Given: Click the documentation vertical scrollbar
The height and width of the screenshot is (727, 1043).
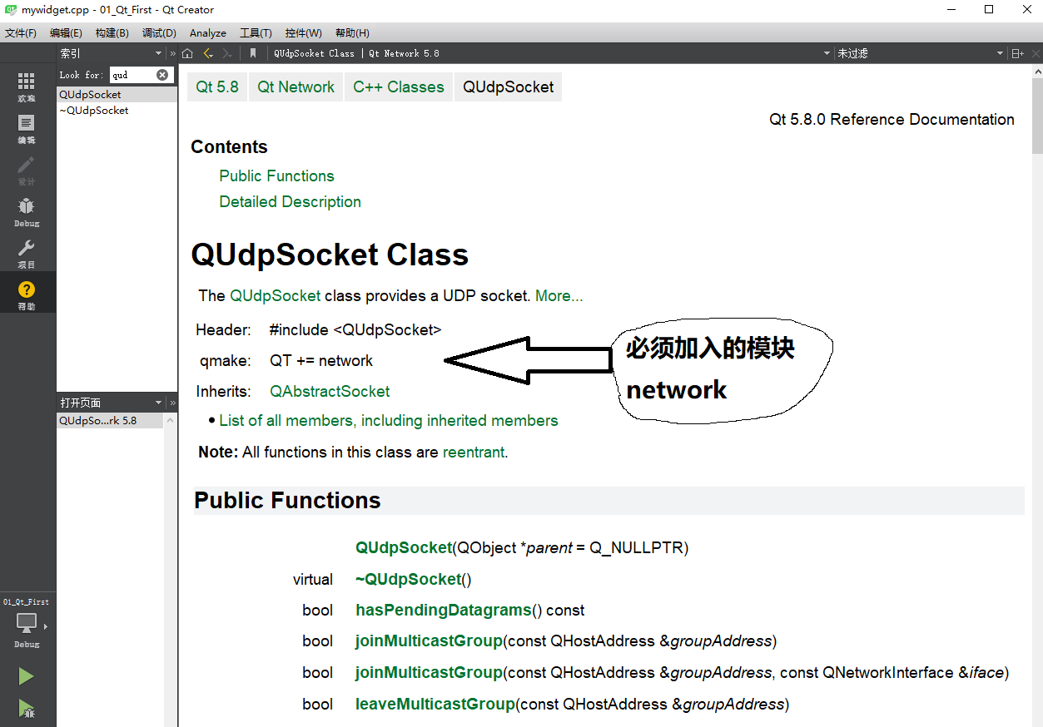Looking at the screenshot, I should (1037, 116).
